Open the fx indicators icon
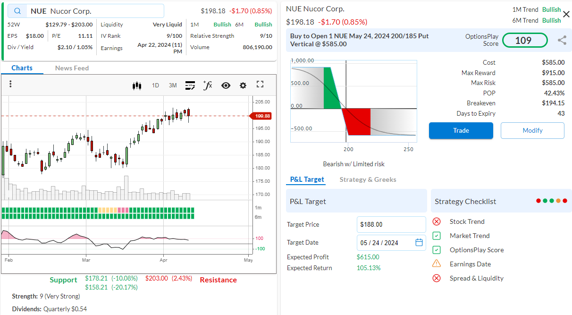 [208, 85]
